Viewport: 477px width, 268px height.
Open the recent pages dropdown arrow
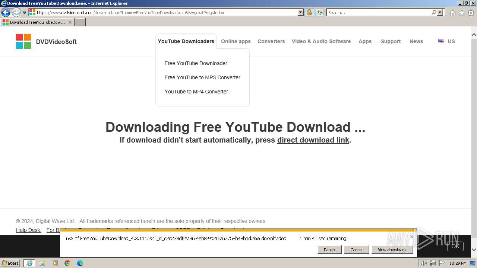[x=25, y=13]
